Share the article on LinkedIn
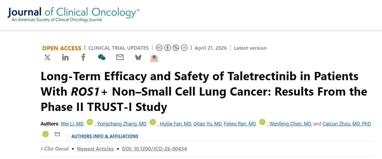 click(x=65, y=57)
